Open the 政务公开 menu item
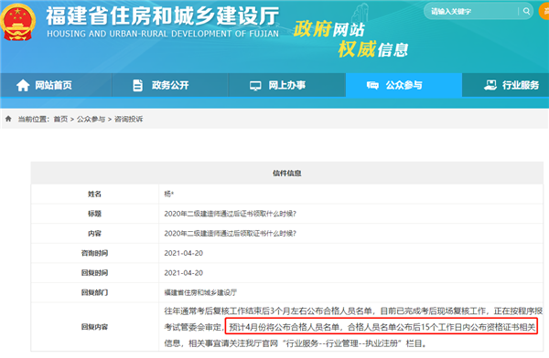Screen dimensions: 549x358 point(170,85)
